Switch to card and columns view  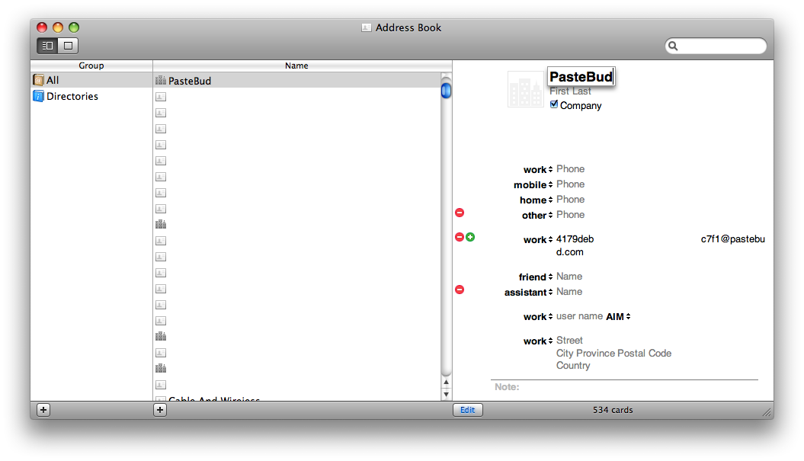click(x=47, y=46)
